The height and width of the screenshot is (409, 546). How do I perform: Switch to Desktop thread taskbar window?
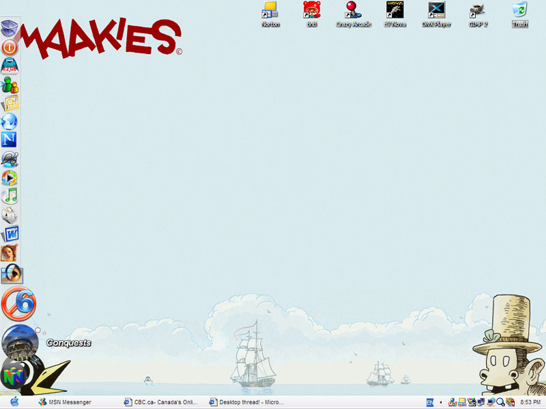coord(247,402)
